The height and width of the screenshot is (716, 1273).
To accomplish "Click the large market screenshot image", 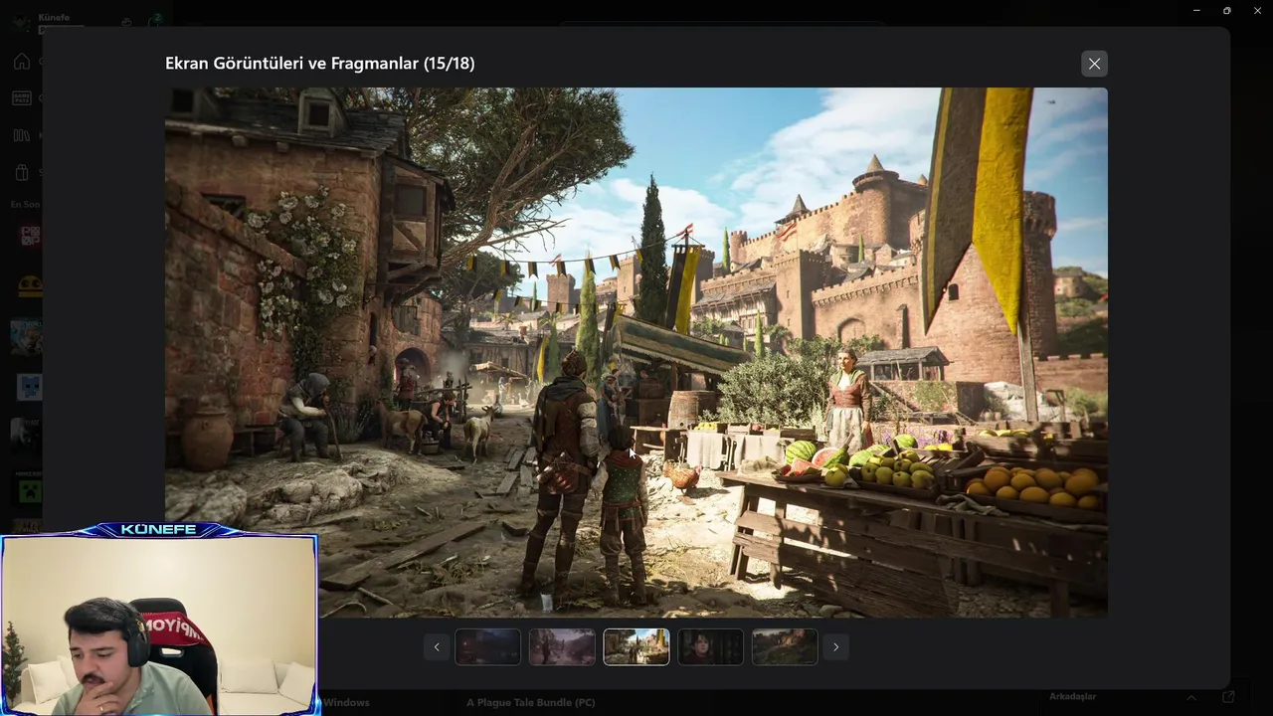I will [x=636, y=352].
